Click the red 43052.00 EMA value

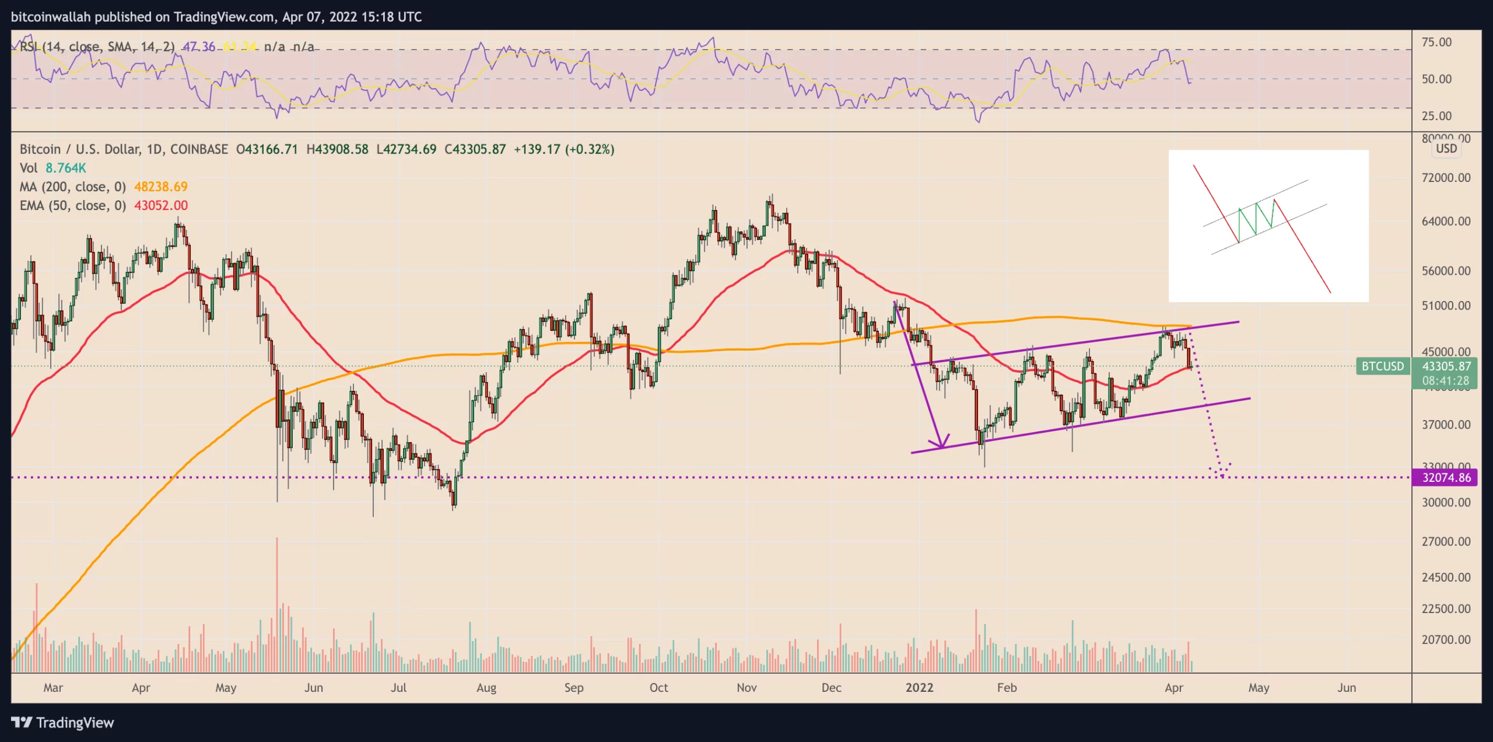(x=161, y=205)
